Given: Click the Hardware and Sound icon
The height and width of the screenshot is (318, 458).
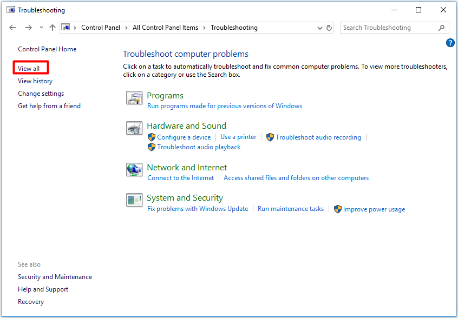Looking at the screenshot, I should tap(134, 128).
